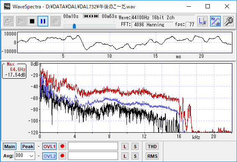Click the file open/reload icon button
The width and height of the screenshot is (237, 162).
(x=9, y=21)
